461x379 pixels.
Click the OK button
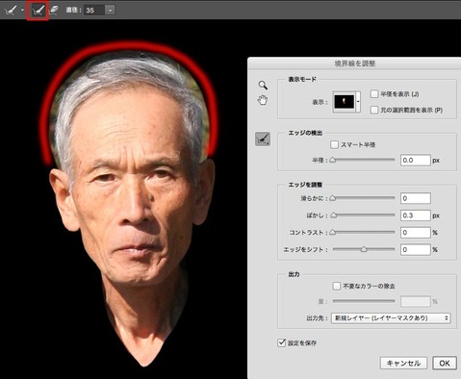[x=445, y=363]
